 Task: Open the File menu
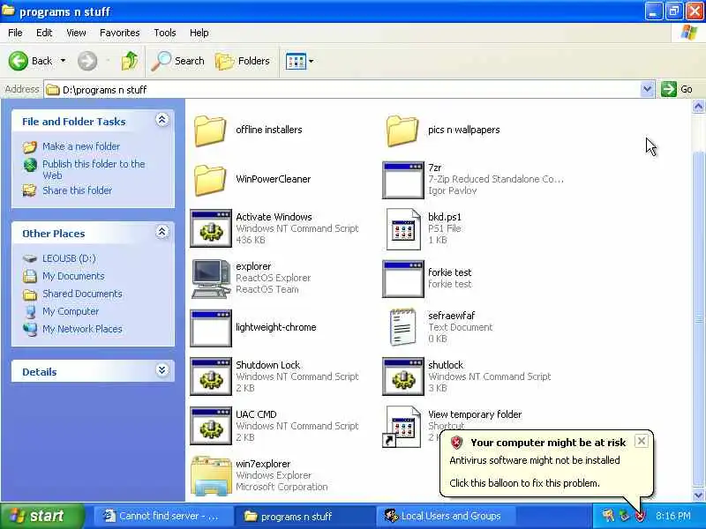click(15, 33)
